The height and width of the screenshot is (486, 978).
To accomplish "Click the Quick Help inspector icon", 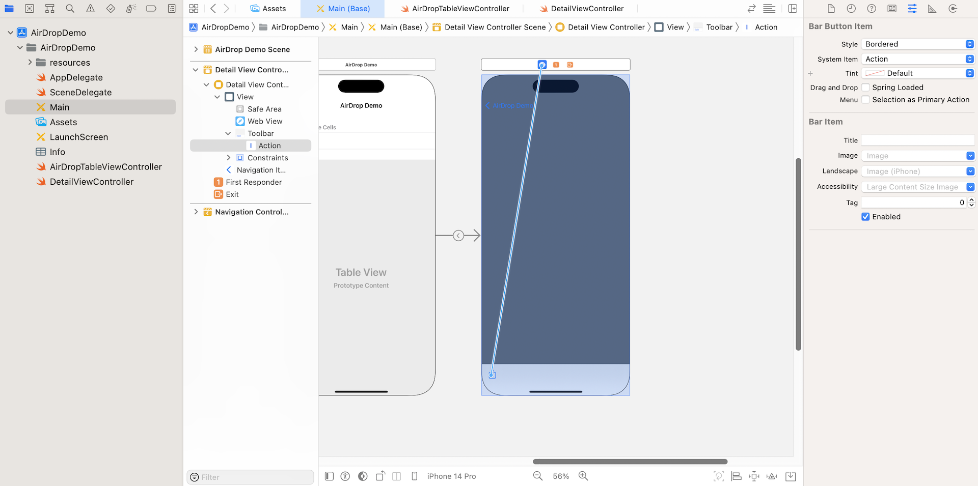I will (872, 9).
